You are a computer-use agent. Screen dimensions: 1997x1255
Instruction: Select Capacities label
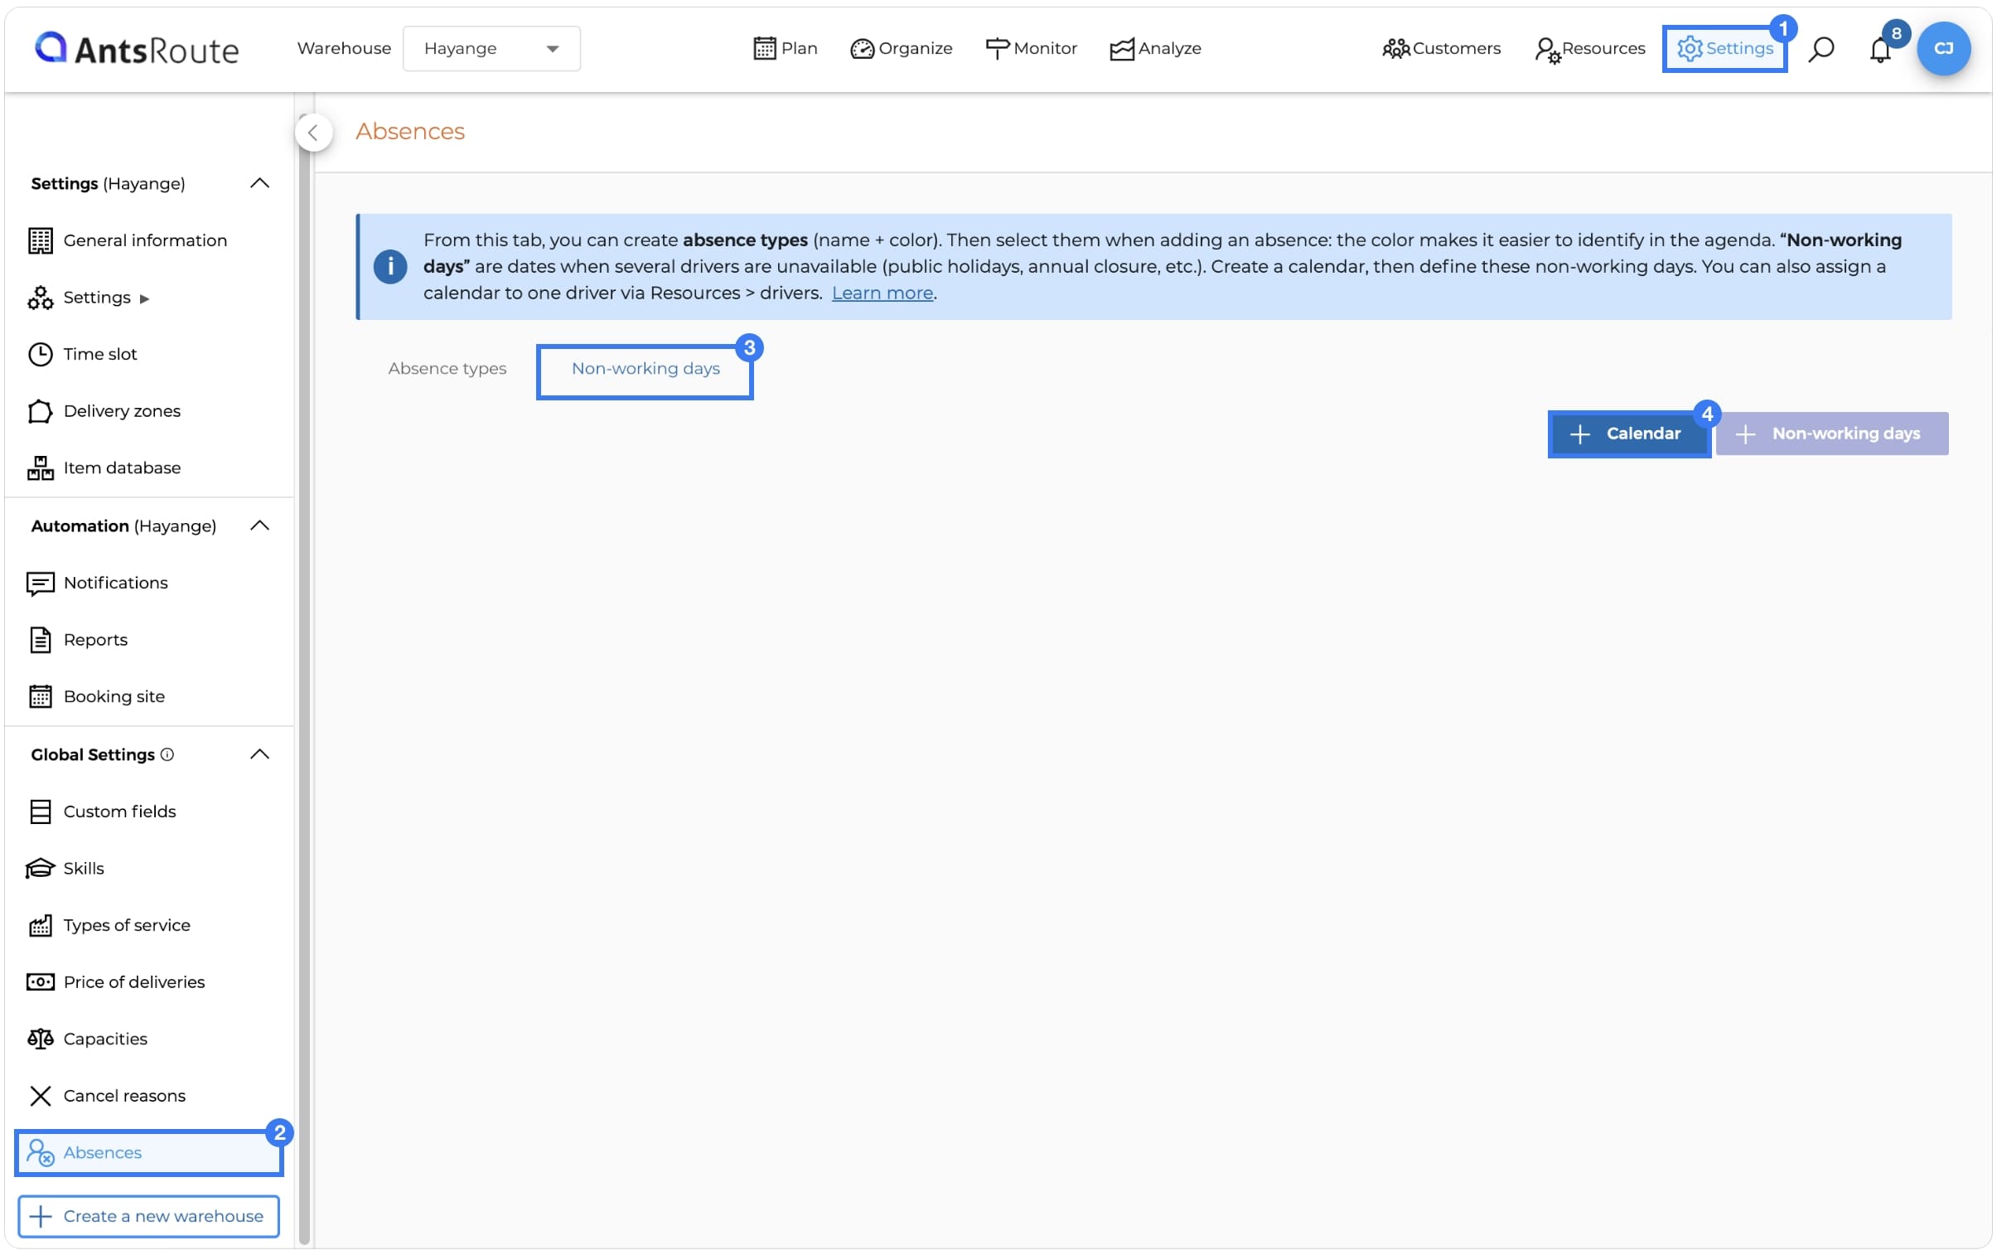[105, 1038]
